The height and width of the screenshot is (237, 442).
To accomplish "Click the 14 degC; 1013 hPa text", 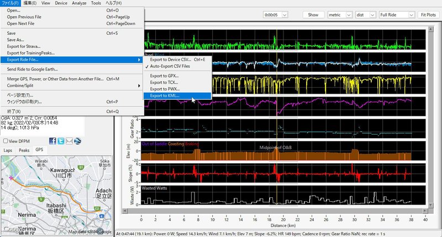I will pos(20,128).
